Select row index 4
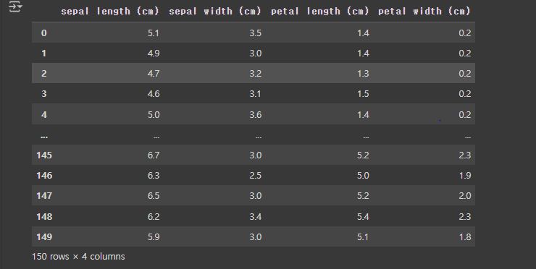 tap(44, 115)
